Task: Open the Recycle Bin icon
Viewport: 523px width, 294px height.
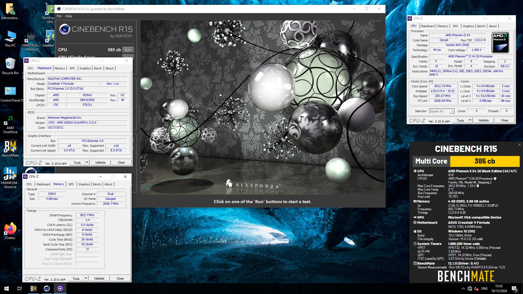Action: click(x=10, y=66)
